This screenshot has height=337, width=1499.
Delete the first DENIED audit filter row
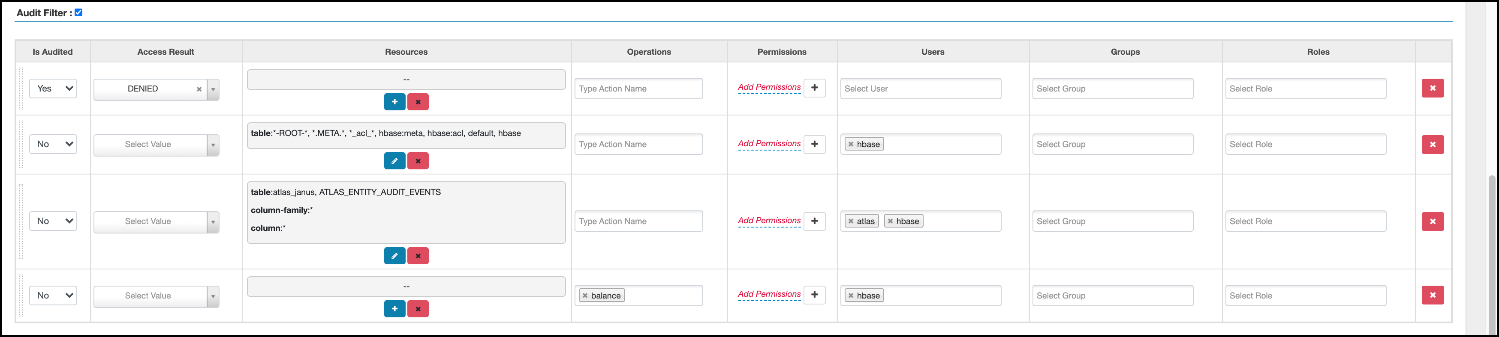point(1432,88)
